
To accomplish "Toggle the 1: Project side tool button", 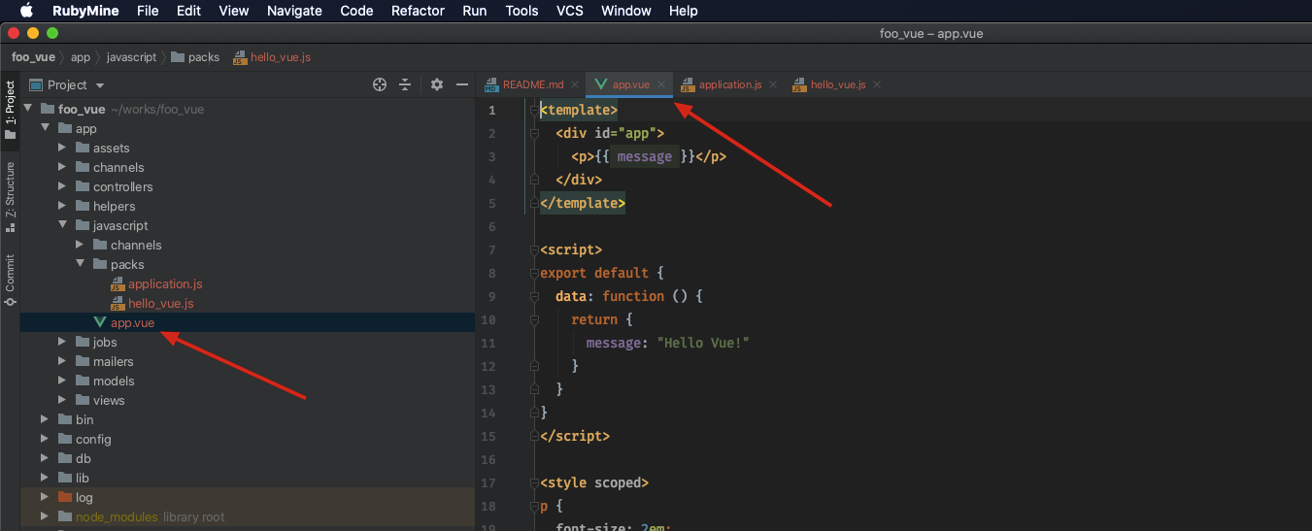I will (10, 111).
